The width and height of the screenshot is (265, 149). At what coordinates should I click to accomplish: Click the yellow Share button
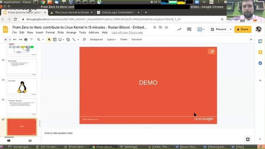[243, 29]
